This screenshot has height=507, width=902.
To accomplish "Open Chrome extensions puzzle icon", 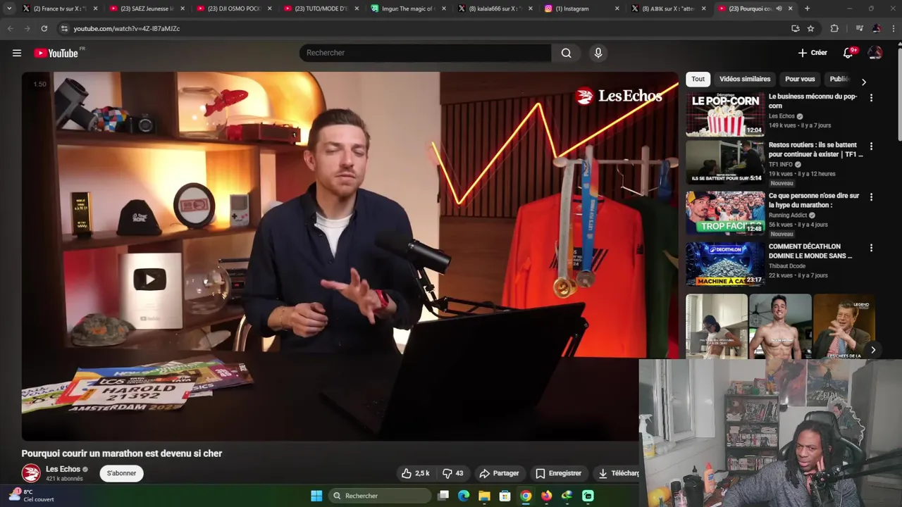I will 834,28.
